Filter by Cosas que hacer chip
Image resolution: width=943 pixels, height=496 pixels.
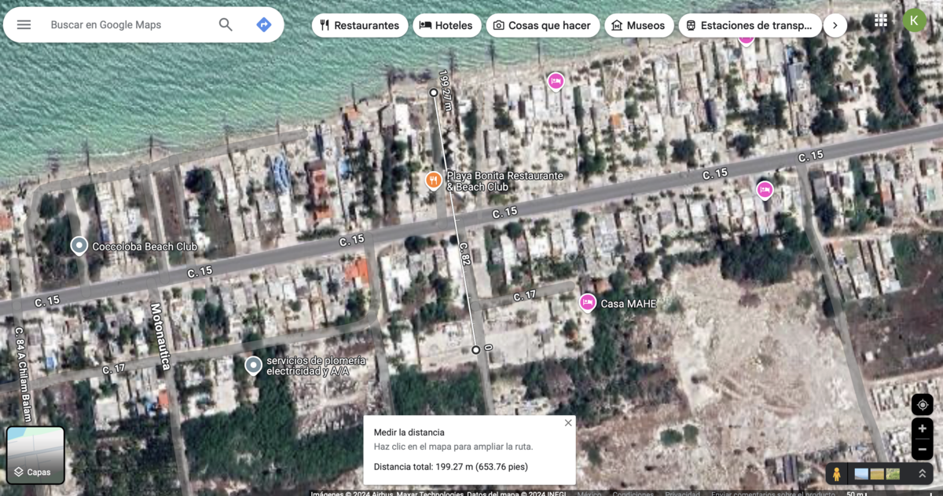[542, 25]
